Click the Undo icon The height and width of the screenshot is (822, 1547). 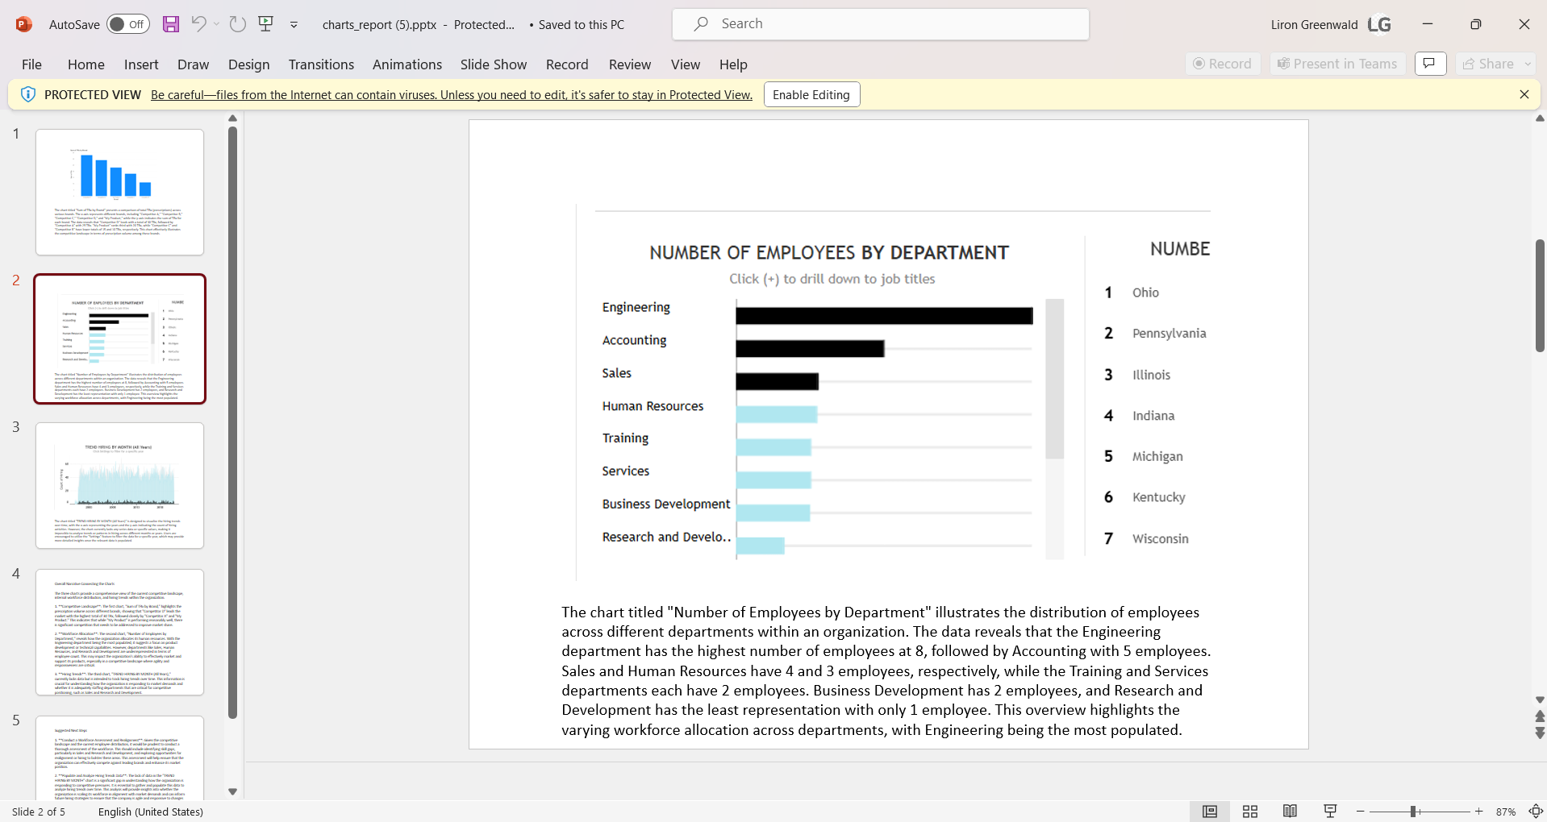[x=198, y=24]
